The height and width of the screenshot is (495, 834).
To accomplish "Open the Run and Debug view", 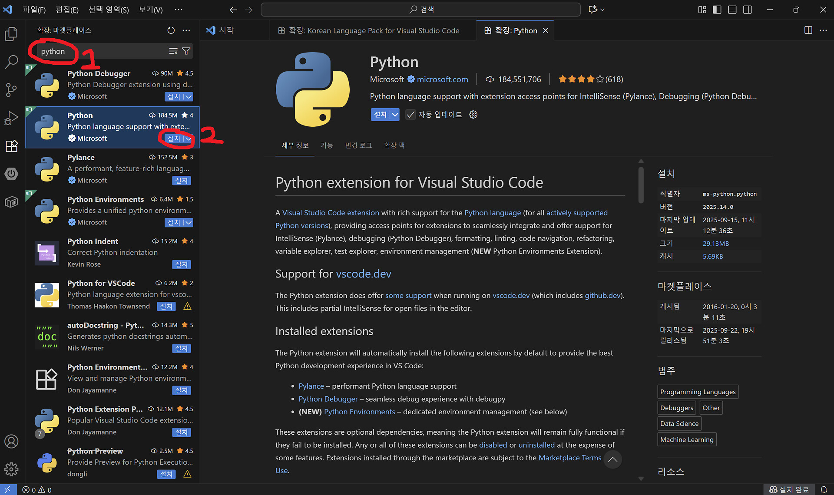I will coord(11,118).
